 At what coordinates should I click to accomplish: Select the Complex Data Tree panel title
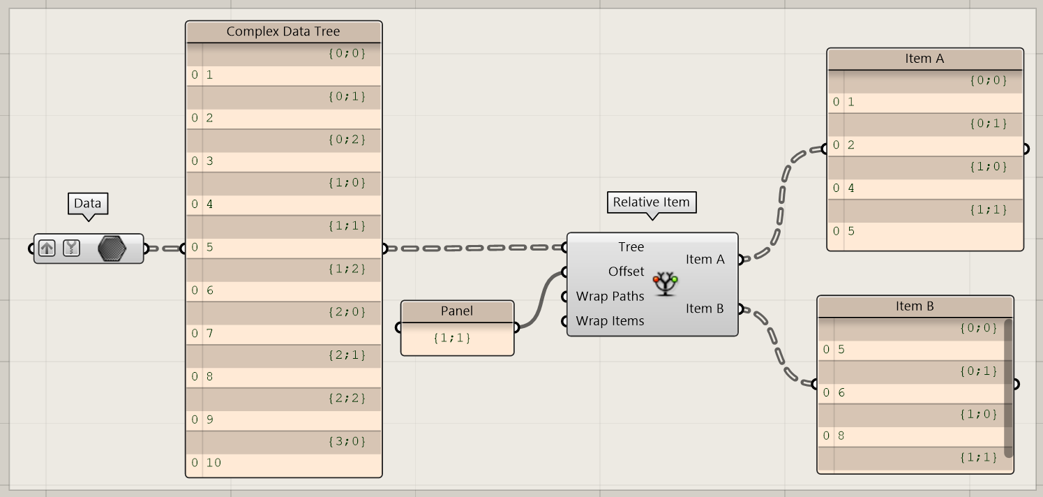point(283,32)
